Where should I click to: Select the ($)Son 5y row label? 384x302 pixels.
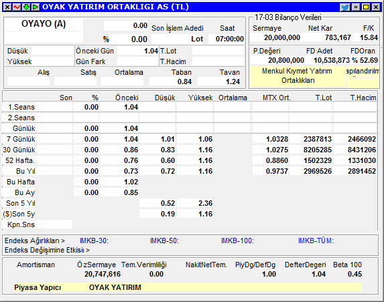[19, 214]
